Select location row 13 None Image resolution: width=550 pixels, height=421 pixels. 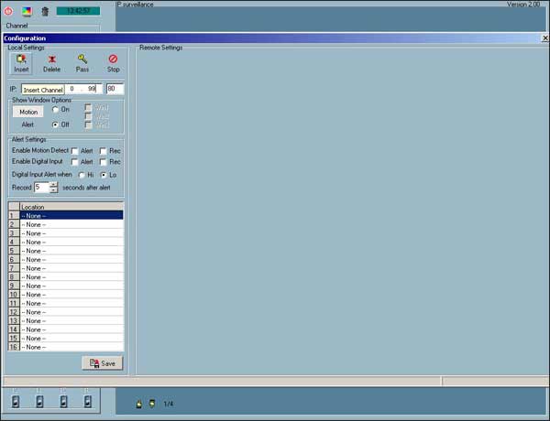tap(71, 320)
